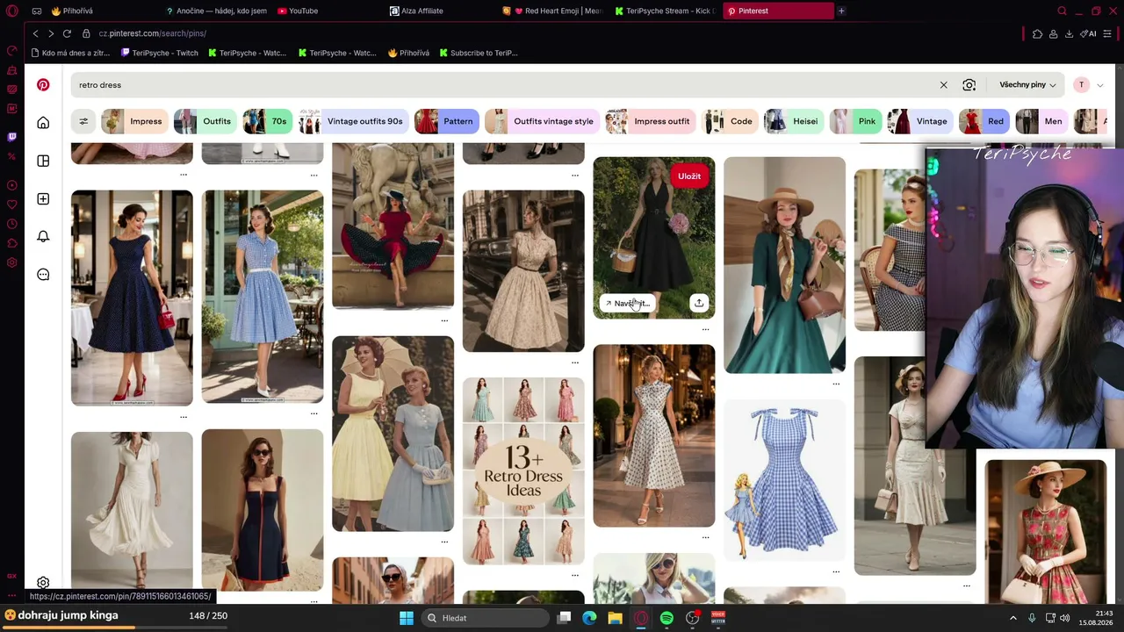Open the Pinterest boards icon below home
The width and height of the screenshot is (1124, 632).
(43, 161)
